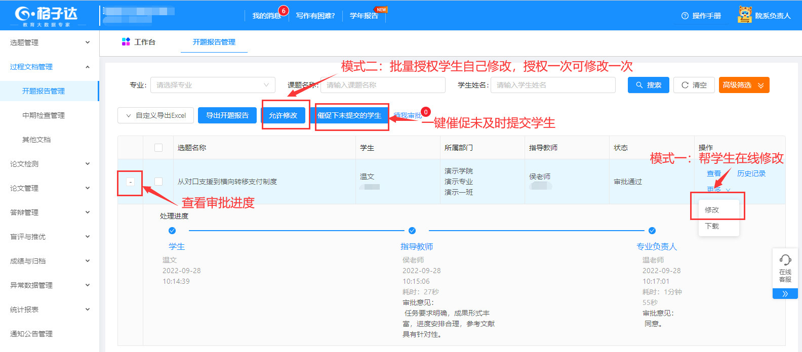This screenshot has width=802, height=352.
Task: Expand the 高级筛选 filter dropdown
Action: coord(744,85)
